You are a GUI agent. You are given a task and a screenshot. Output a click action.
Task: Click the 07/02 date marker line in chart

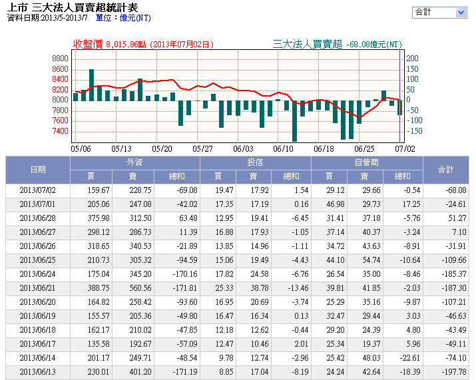[400, 96]
